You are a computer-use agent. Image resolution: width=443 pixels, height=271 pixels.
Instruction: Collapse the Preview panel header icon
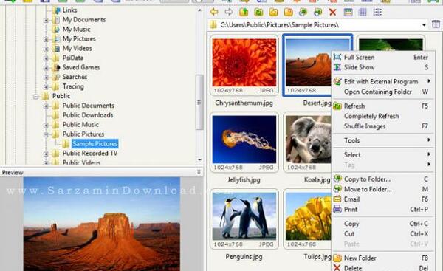point(199,172)
